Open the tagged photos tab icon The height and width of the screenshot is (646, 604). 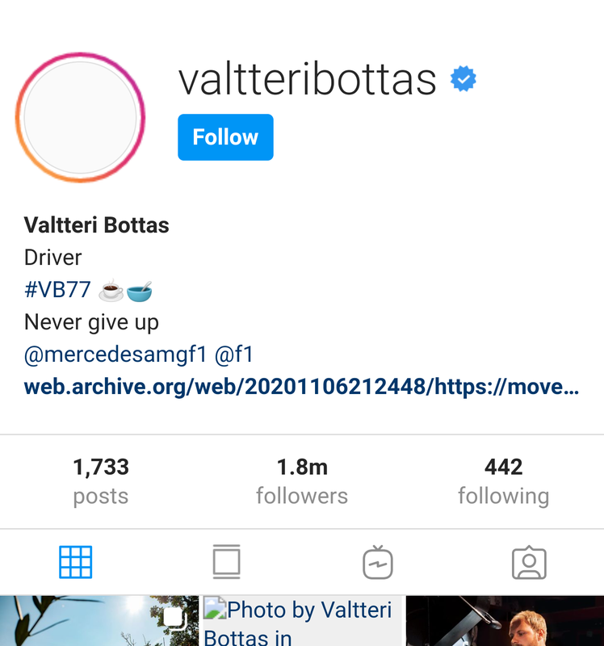point(529,563)
